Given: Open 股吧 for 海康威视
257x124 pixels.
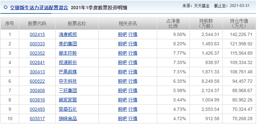Looking at the screenshot, I should point(122,35).
